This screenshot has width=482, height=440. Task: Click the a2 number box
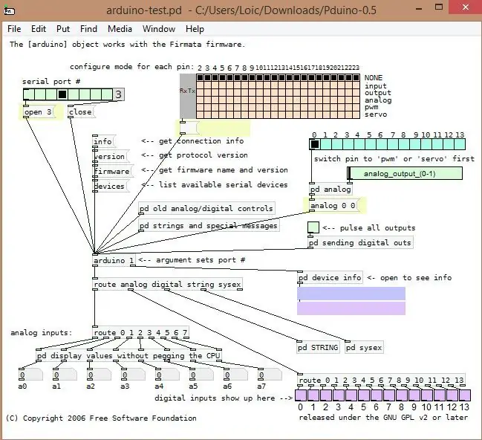pos(99,375)
